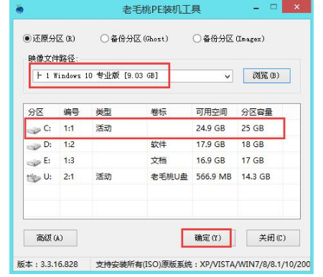The width and height of the screenshot is (323, 277).
Task: Click the C: drive icon
Action: point(34,130)
